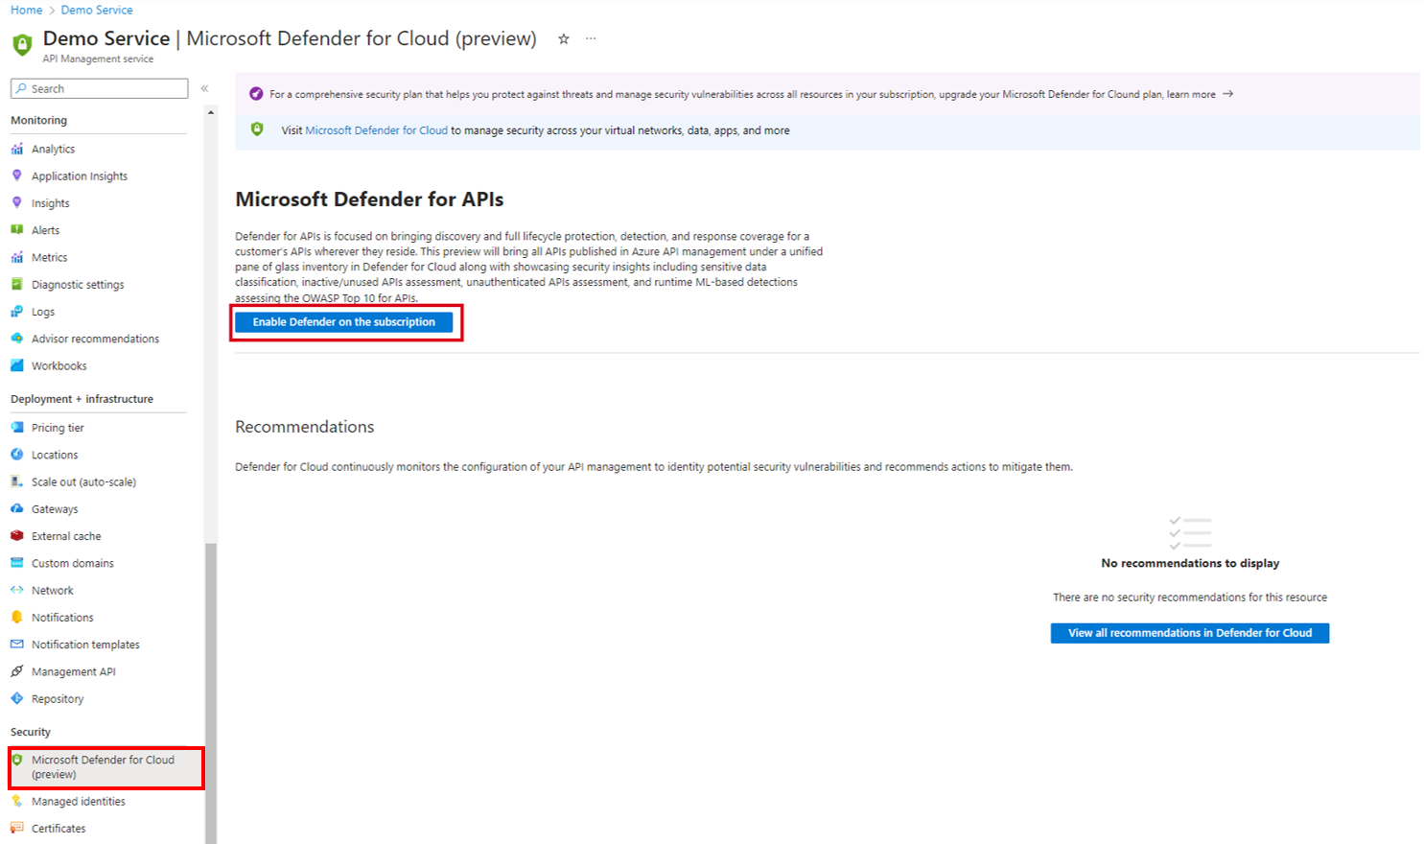This screenshot has height=844, width=1424.
Task: Click the Application Insights bulb icon
Action: click(x=17, y=176)
